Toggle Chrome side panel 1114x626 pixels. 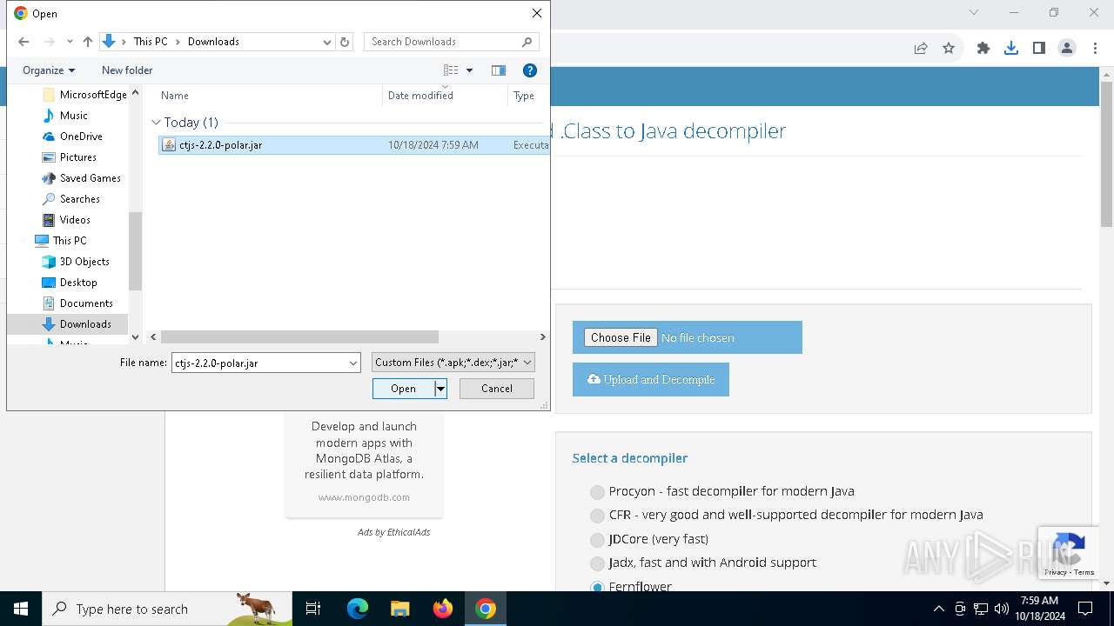click(1039, 48)
